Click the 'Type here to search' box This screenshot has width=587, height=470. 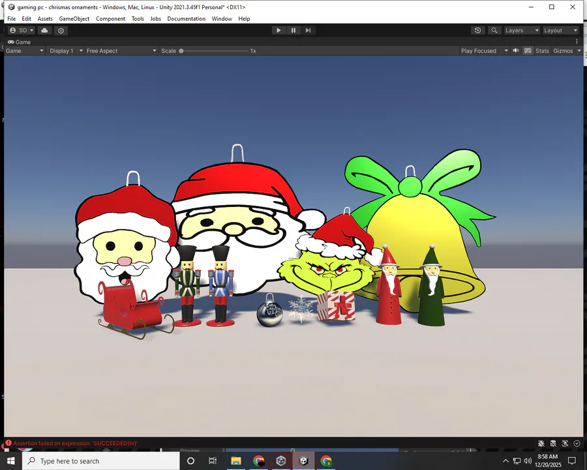[101, 461]
